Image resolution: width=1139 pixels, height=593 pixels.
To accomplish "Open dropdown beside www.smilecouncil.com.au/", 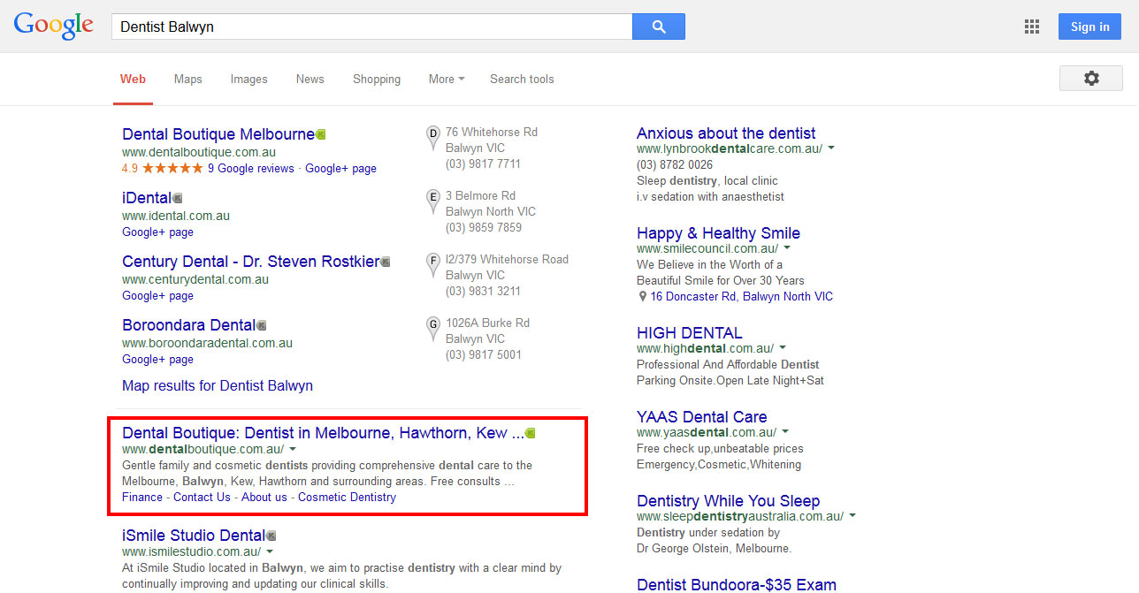I will point(785,248).
